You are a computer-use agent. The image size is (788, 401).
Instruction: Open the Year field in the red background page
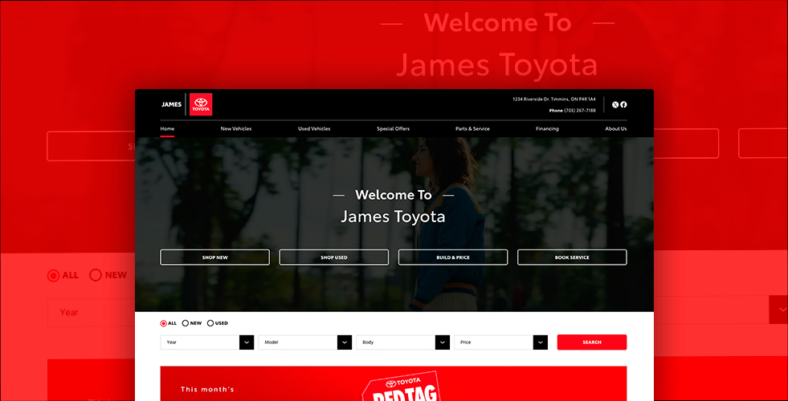coord(92,313)
